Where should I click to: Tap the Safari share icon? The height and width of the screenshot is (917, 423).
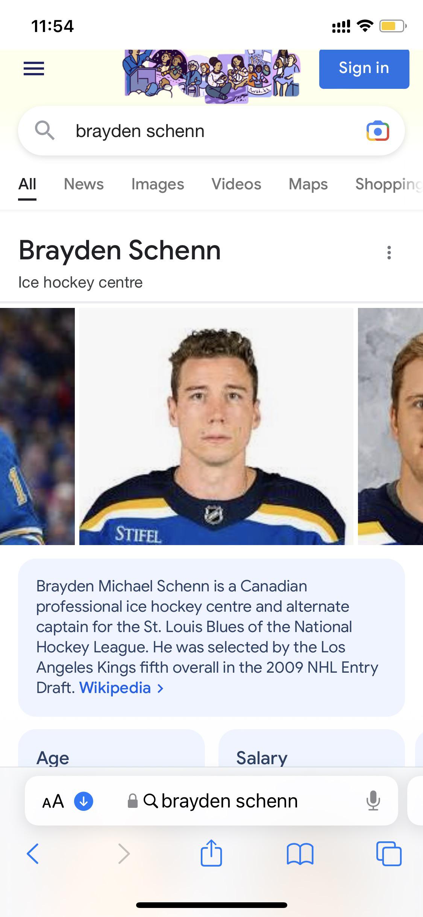[211, 853]
